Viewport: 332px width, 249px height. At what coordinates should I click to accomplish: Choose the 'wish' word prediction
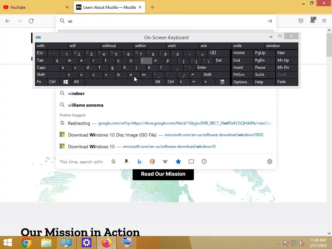tap(182, 46)
